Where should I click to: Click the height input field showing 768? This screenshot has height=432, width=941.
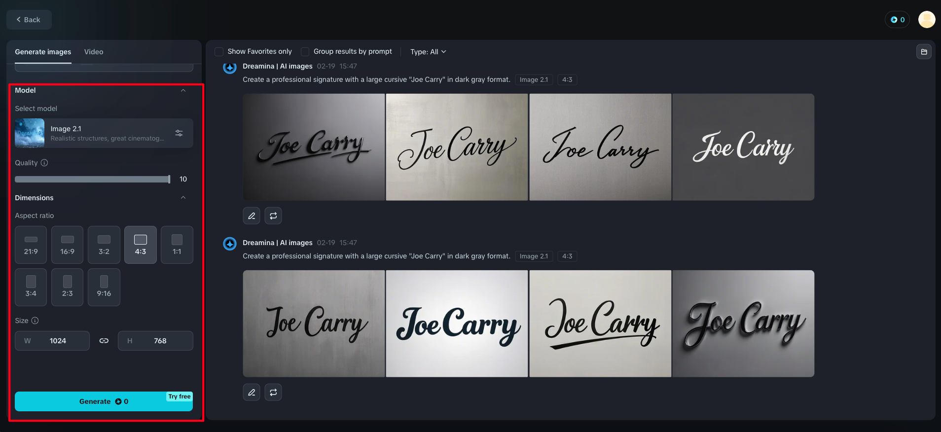[x=155, y=341]
